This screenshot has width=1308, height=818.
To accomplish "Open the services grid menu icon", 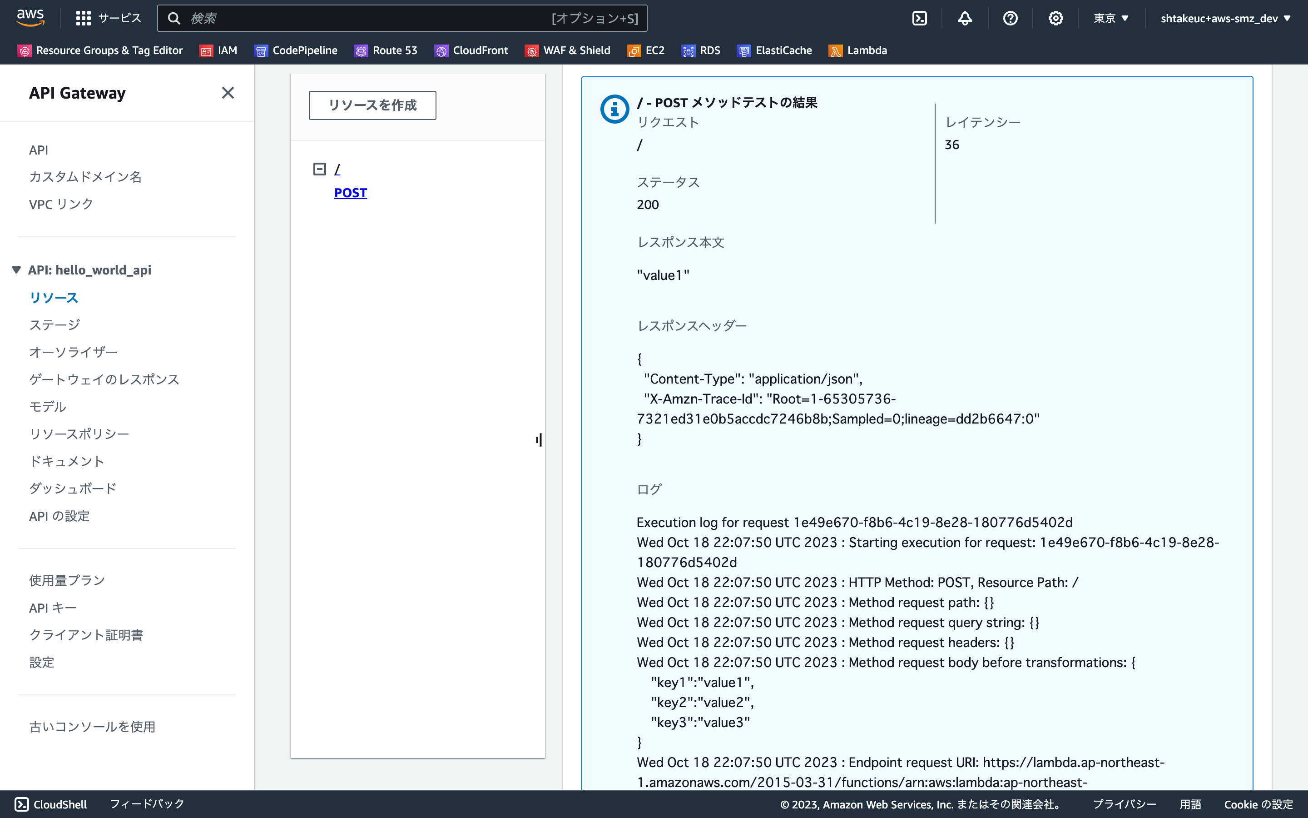I will 83,18.
